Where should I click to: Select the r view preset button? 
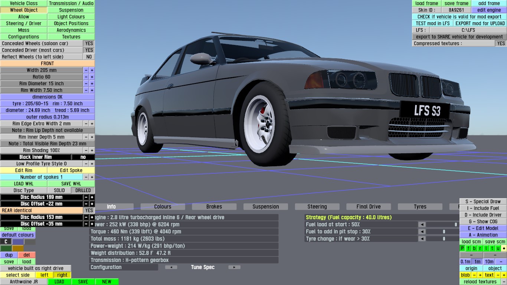click(x=480, y=248)
